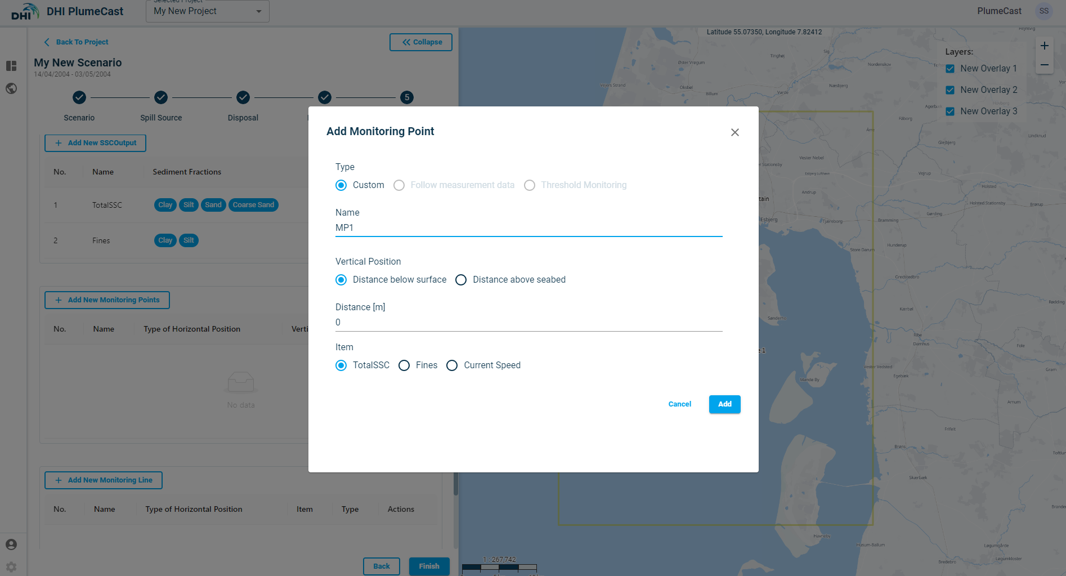Toggle the New Overlay 2 layer checkbox
Viewport: 1066px width, 576px height.
(950, 90)
